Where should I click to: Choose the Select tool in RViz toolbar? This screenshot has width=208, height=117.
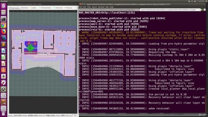coord(33,8)
